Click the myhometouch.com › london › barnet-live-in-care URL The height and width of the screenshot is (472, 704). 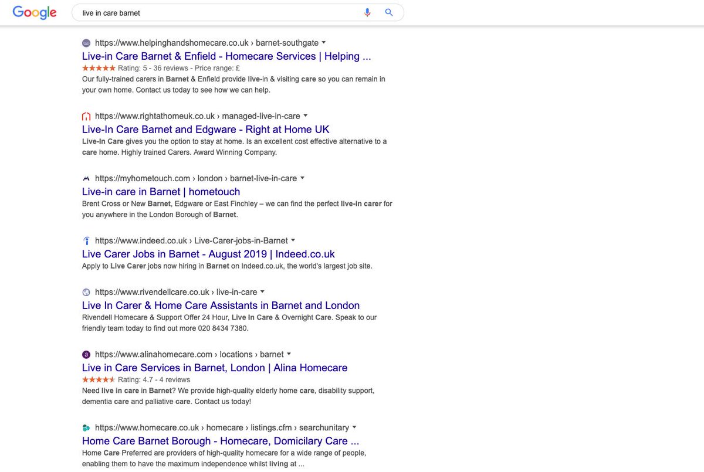(x=196, y=178)
